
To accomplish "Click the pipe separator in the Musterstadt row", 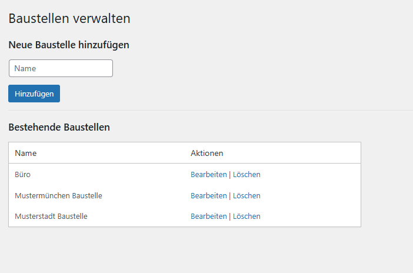I will click(x=229, y=217).
